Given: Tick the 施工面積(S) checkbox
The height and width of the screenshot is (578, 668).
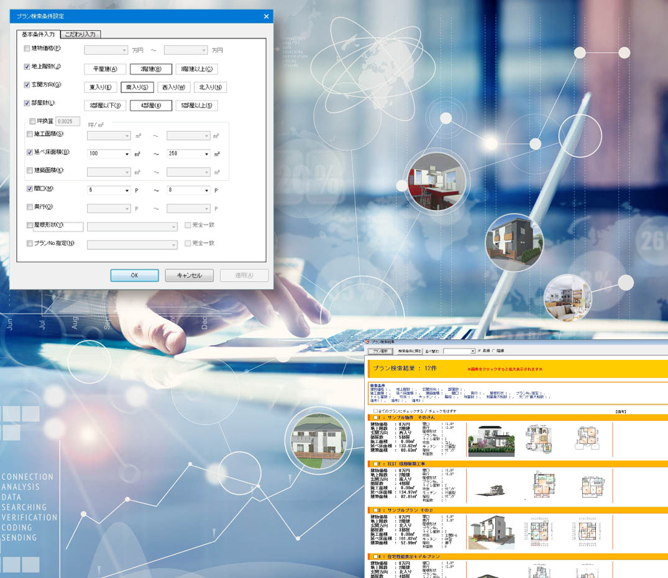Looking at the screenshot, I should (29, 134).
